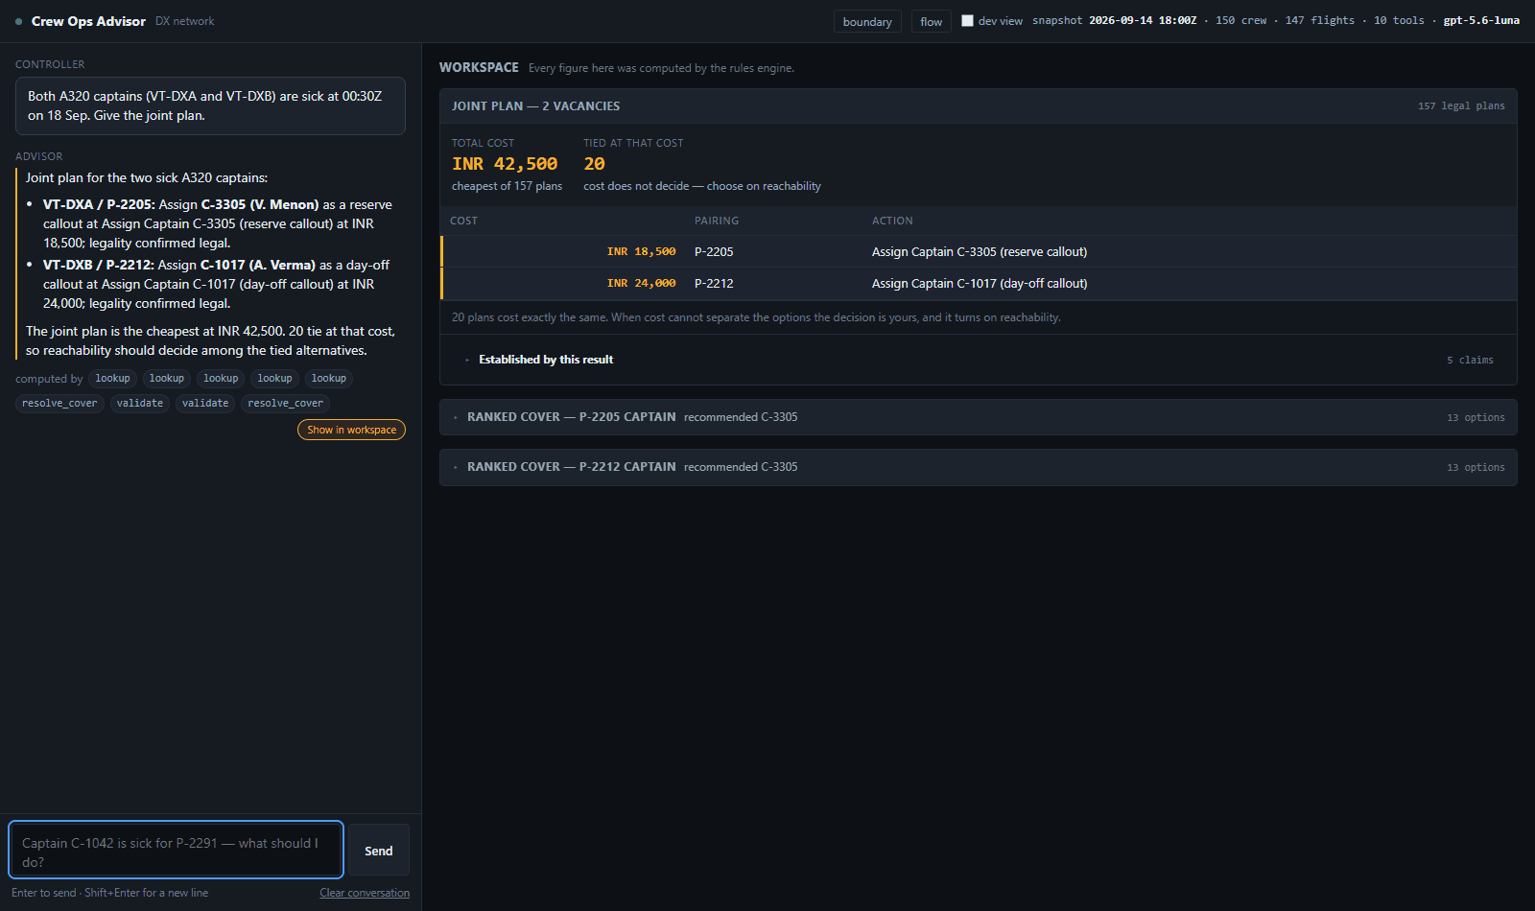Click the PAIRING column header
Viewport: 1535px width, 911px height.
[x=717, y=222]
